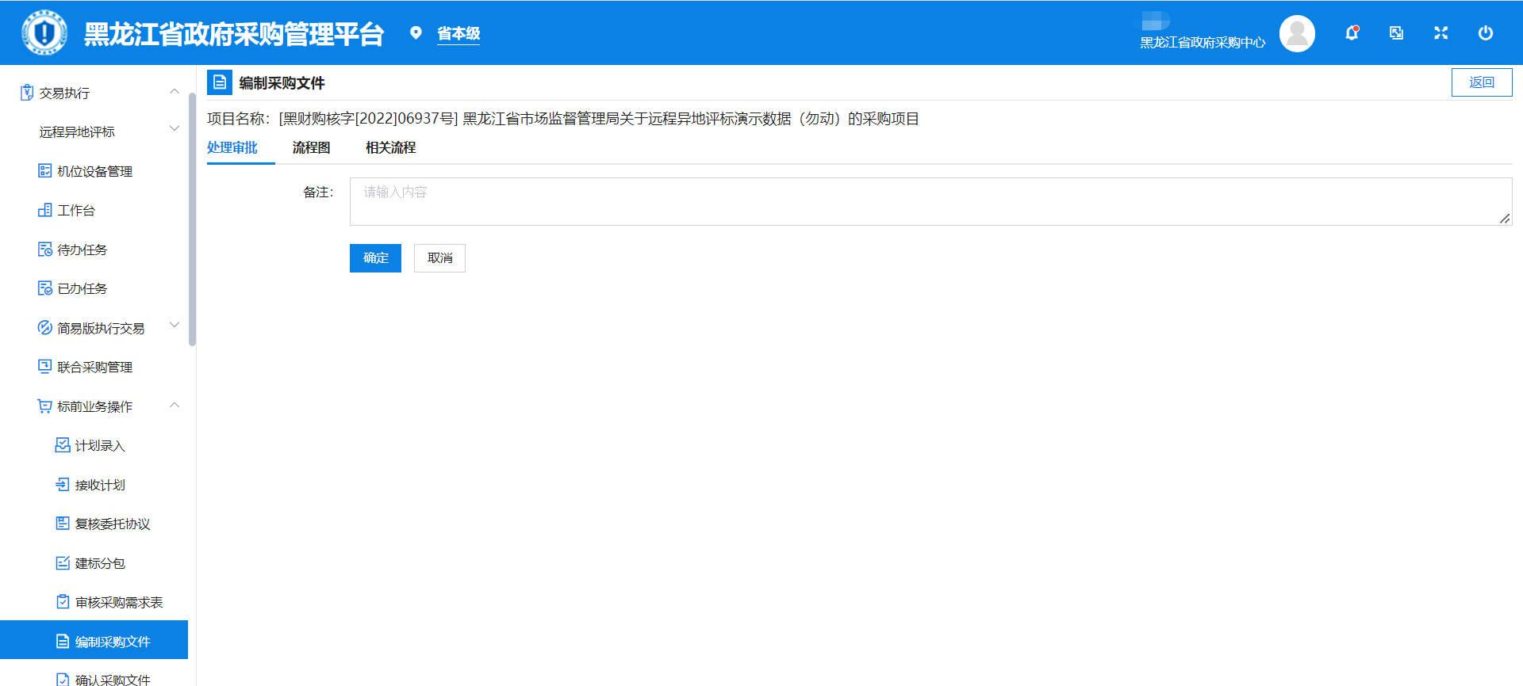The width and height of the screenshot is (1523, 686).
Task: Click the 返回 back button
Action: click(x=1482, y=82)
